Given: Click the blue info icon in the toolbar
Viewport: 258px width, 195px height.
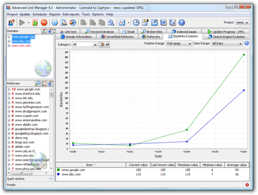Looking at the screenshot, I should coord(55,23).
